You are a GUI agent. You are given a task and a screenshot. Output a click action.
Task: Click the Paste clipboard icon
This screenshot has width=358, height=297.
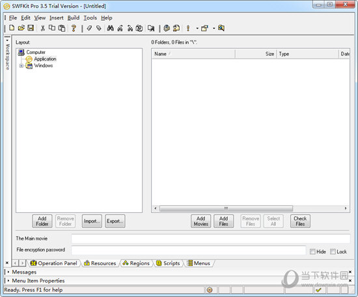pos(61,28)
